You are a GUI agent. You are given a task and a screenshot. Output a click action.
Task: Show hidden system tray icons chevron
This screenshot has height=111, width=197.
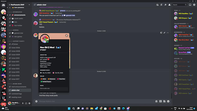172,108
